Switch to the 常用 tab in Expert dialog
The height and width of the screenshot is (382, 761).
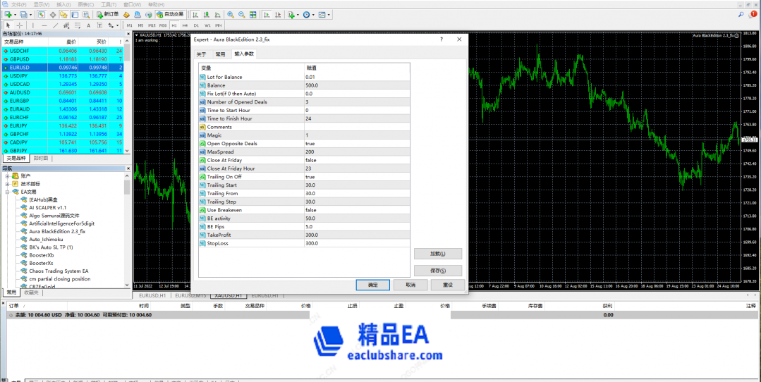[x=220, y=54]
